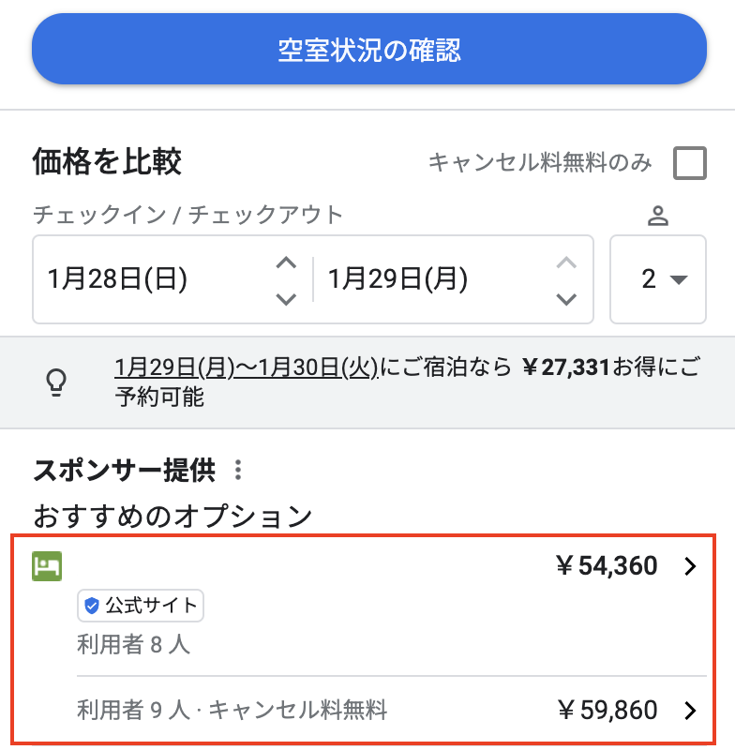This screenshot has width=735, height=750.
Task: Open the 1月29日(月)〜1月30日(火) date suggestion link
Action: 247,367
